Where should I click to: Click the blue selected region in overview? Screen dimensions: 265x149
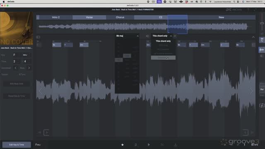tap(178, 24)
